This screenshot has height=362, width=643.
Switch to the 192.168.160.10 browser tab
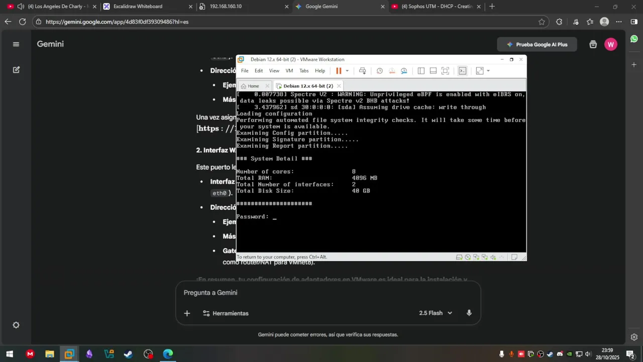245,7
